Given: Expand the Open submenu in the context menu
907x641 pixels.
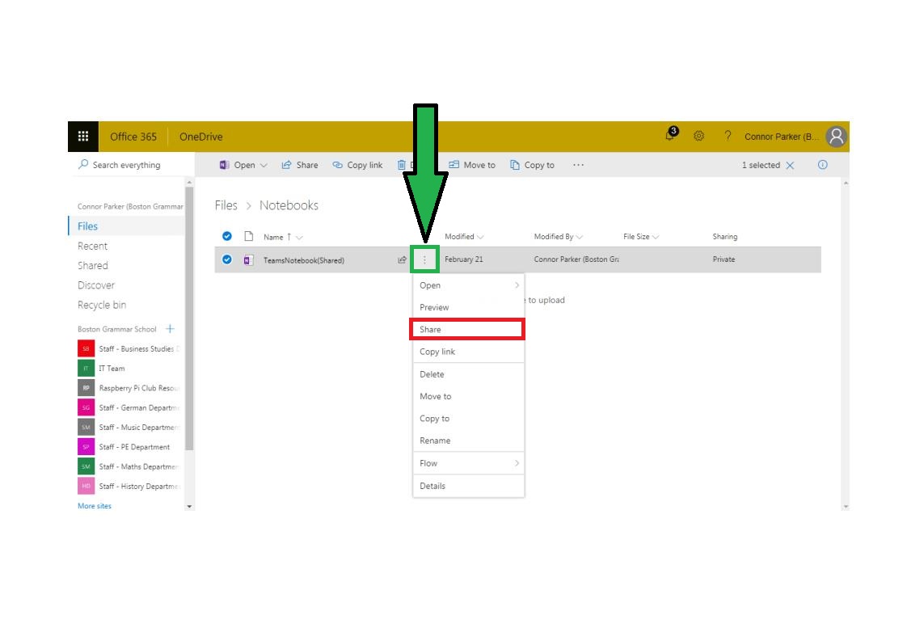Looking at the screenshot, I should click(x=468, y=285).
